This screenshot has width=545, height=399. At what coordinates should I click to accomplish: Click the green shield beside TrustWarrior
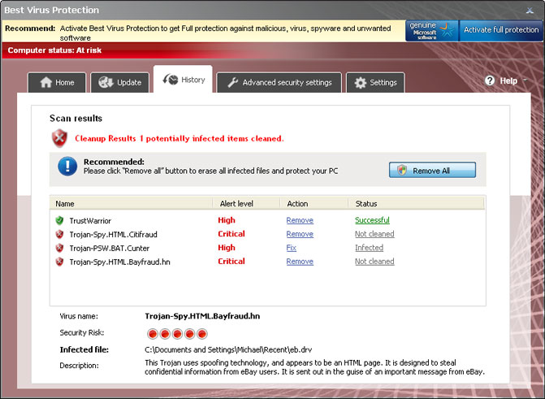[x=59, y=220]
